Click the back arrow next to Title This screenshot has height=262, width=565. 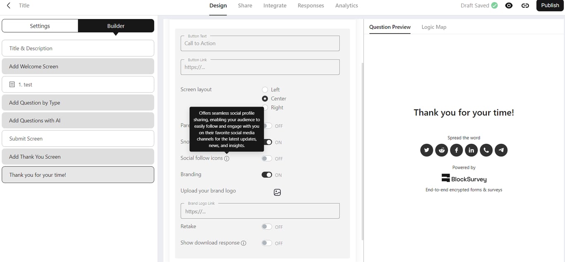point(9,6)
